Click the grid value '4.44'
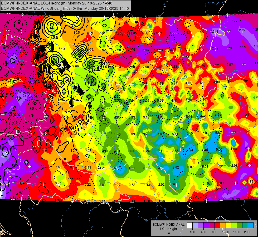The image size is (258, 237). coord(202,83)
